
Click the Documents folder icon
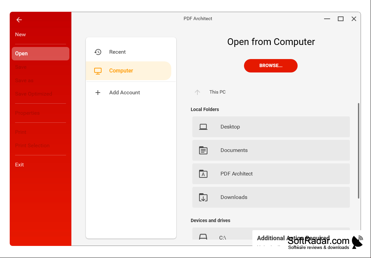[203, 150]
